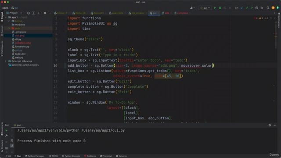Screen dimensions: 281x158
Task: Open the Python Console tool window
Action: click(71, 156)
